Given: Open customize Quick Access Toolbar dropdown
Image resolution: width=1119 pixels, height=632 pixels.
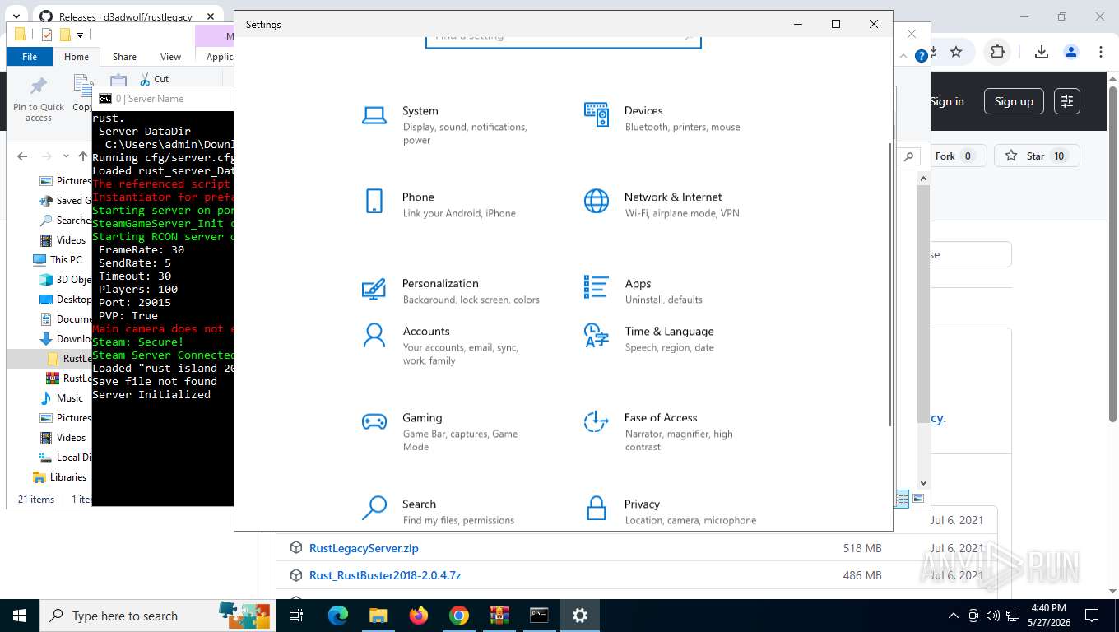Looking at the screenshot, I should pyautogui.click(x=80, y=35).
